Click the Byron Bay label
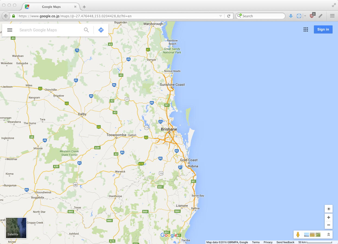The width and height of the screenshot is (338, 244). click(x=198, y=196)
